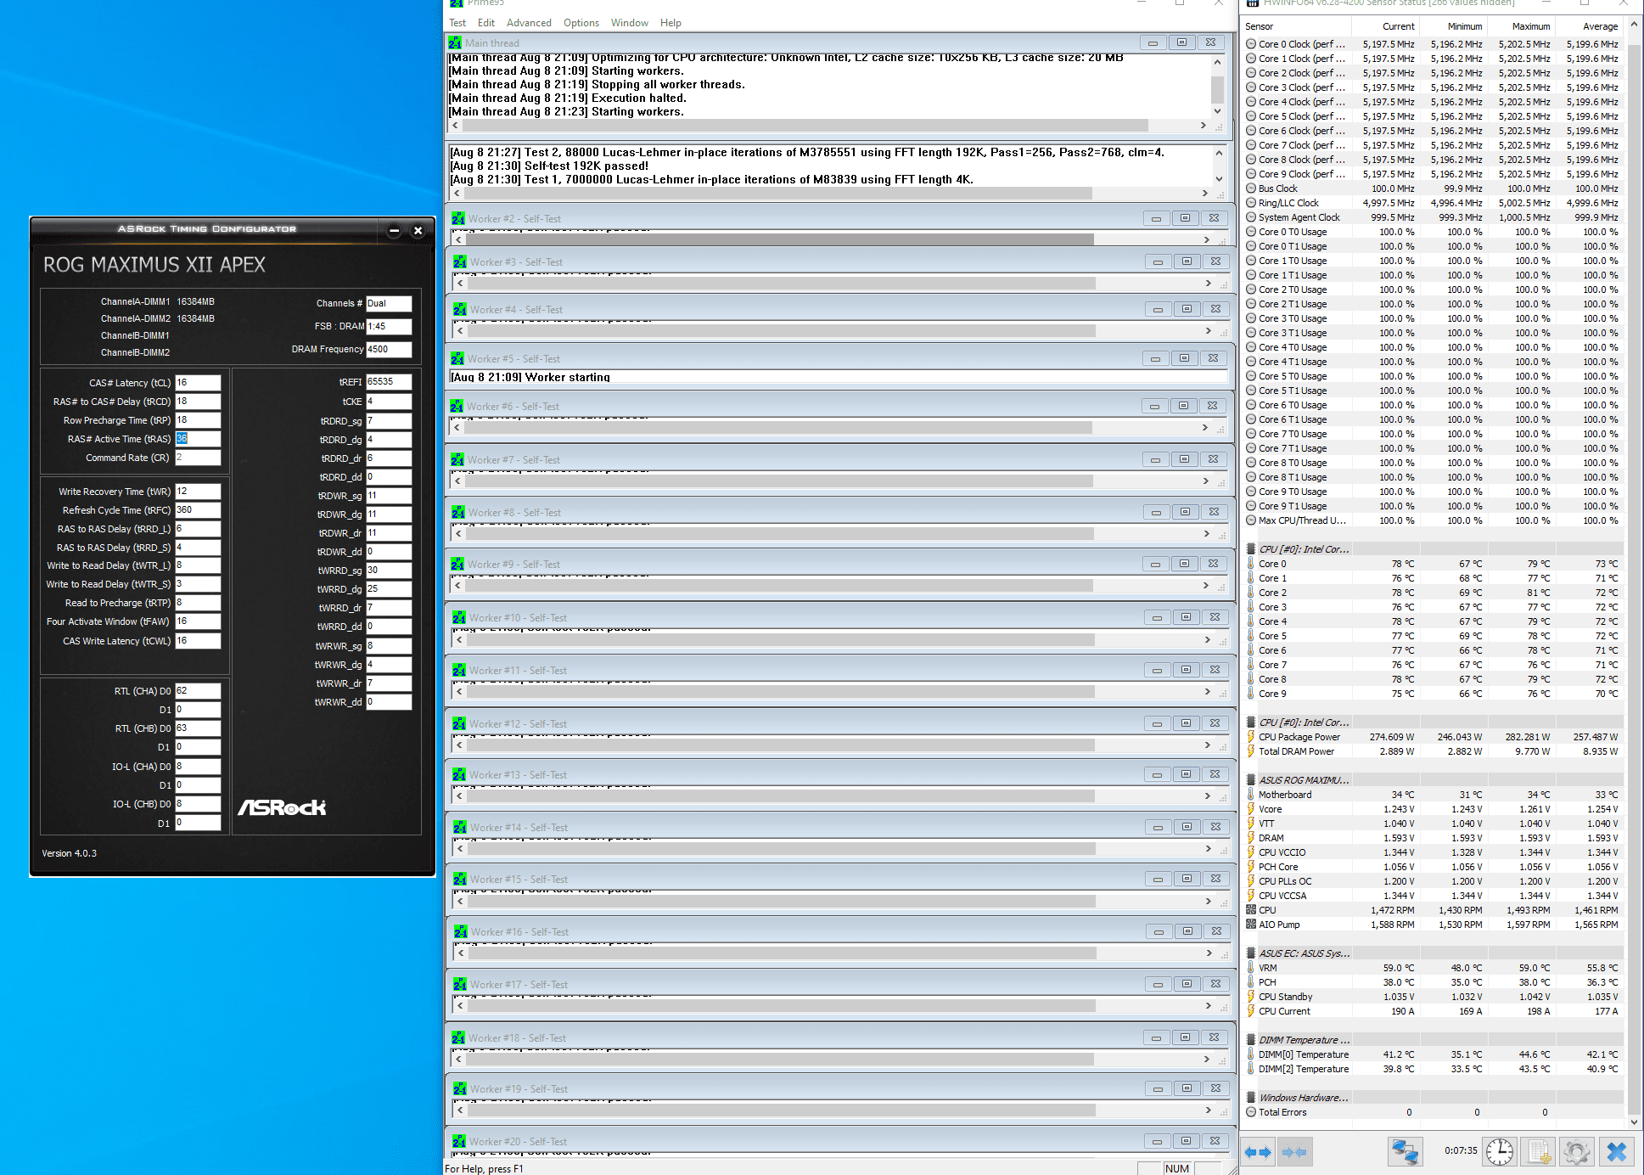Click the Worker #2 Self-Test window icon
The image size is (1644, 1175).
[x=458, y=219]
